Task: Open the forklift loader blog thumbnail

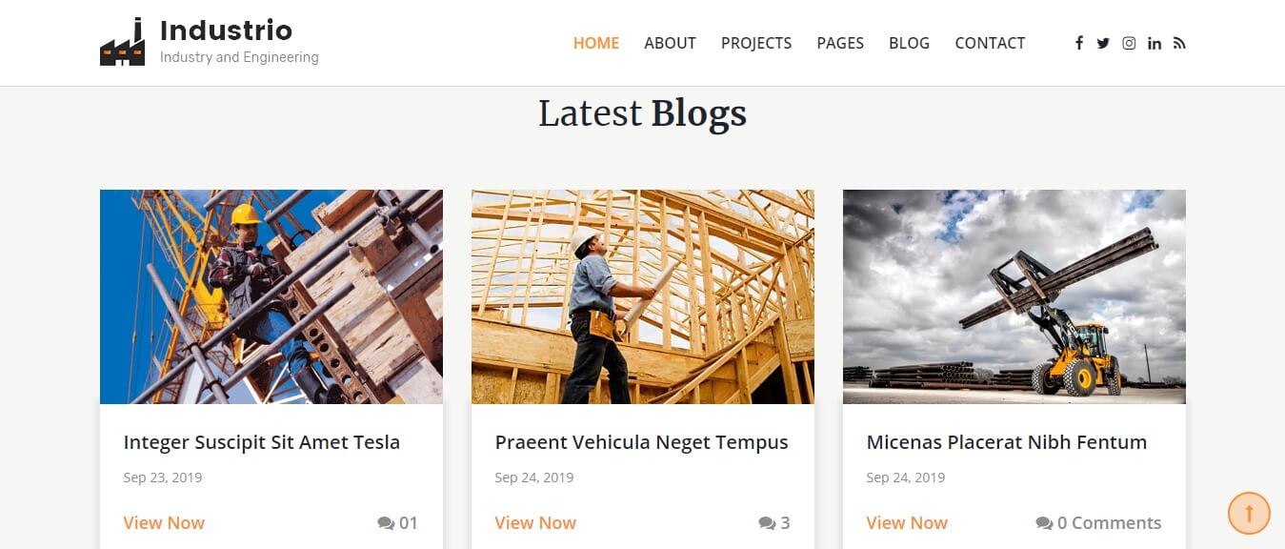Action: (x=1014, y=296)
